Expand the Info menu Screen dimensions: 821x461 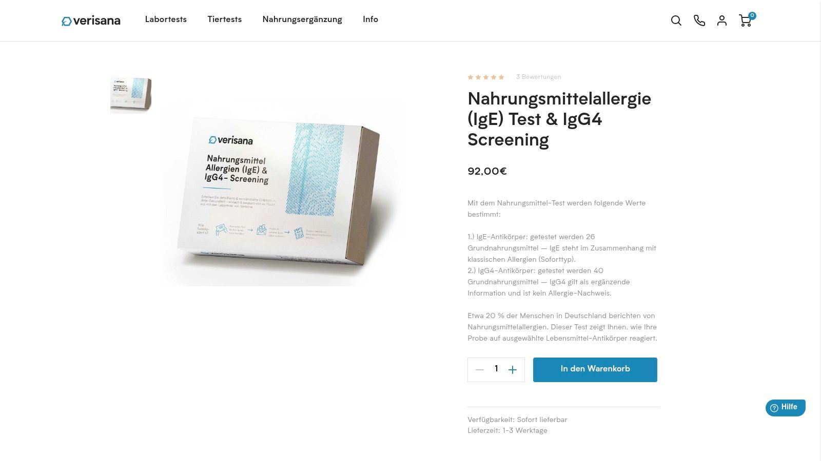click(x=370, y=19)
